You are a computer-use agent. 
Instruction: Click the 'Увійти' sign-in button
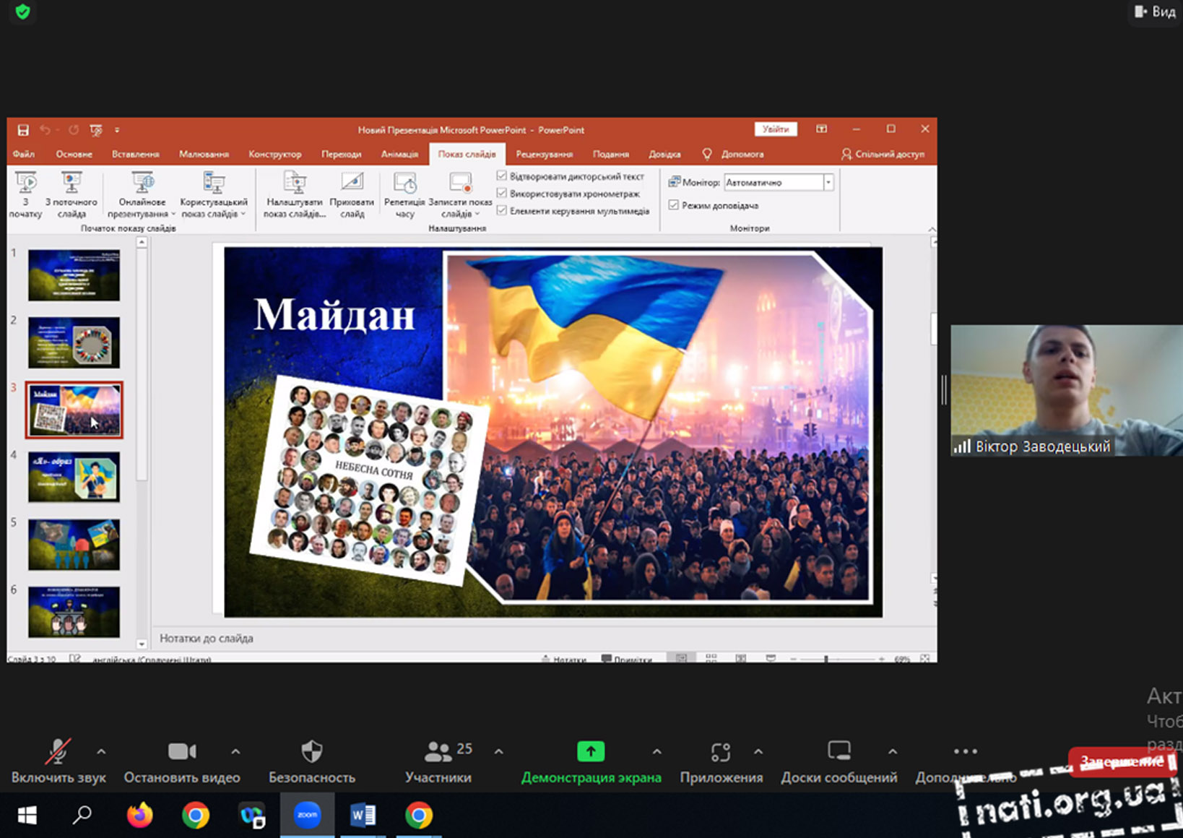[776, 129]
